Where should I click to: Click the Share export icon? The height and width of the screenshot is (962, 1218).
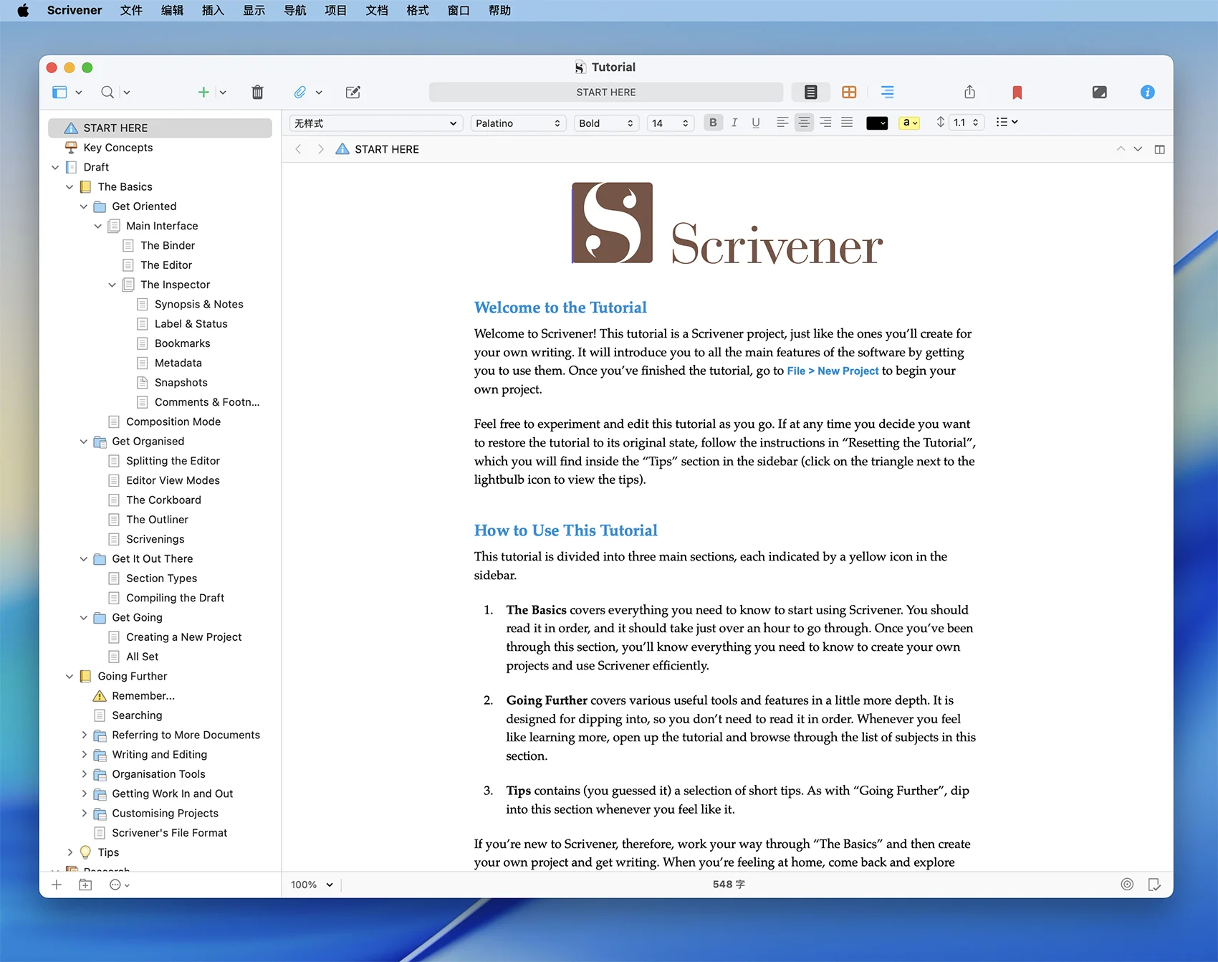pos(969,92)
